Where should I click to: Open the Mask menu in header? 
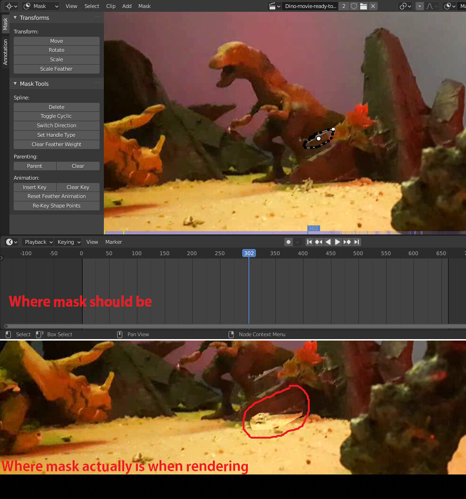coord(144,6)
